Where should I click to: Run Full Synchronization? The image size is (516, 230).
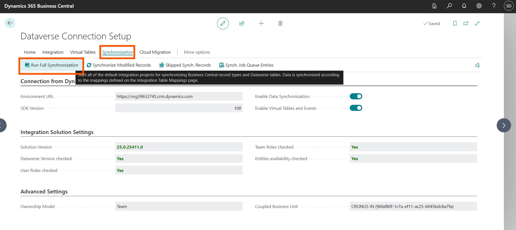(x=52, y=65)
